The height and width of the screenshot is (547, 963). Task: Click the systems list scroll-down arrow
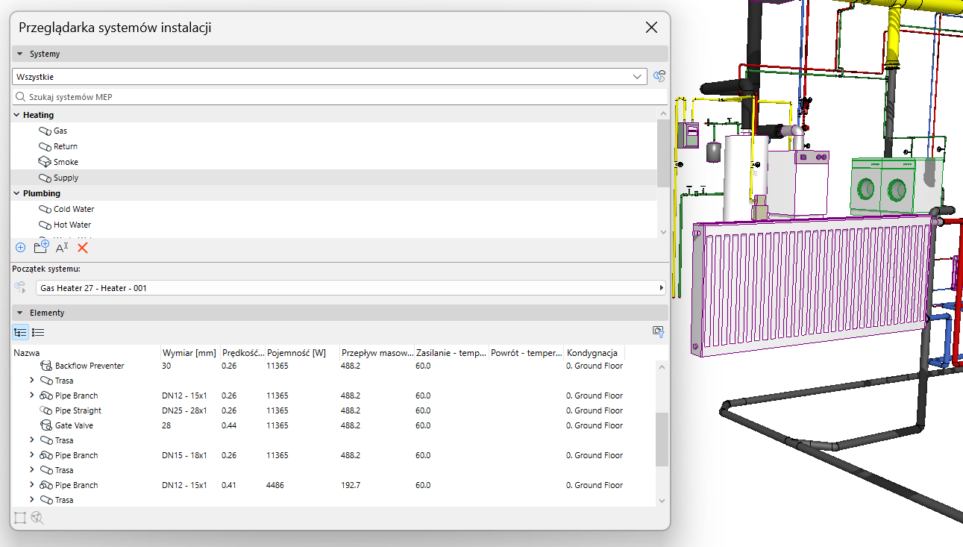(x=662, y=232)
